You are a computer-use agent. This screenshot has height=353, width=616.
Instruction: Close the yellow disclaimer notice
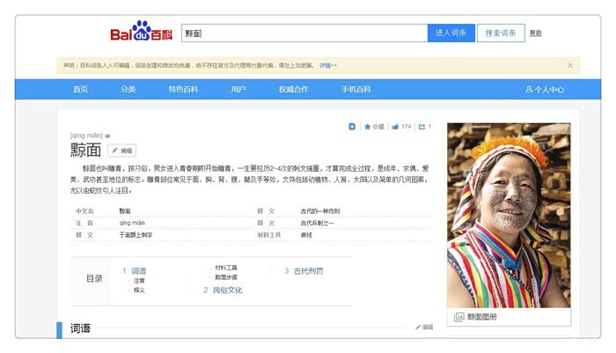pyautogui.click(x=570, y=65)
